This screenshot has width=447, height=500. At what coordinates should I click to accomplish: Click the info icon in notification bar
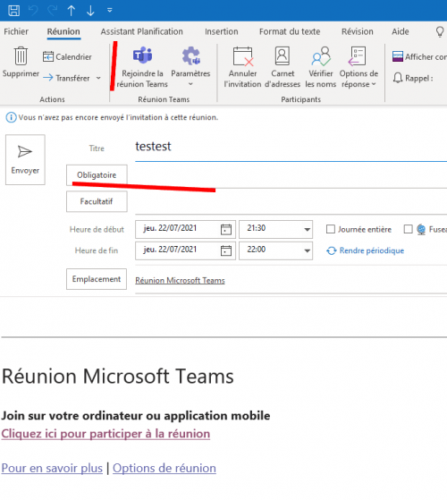click(11, 117)
